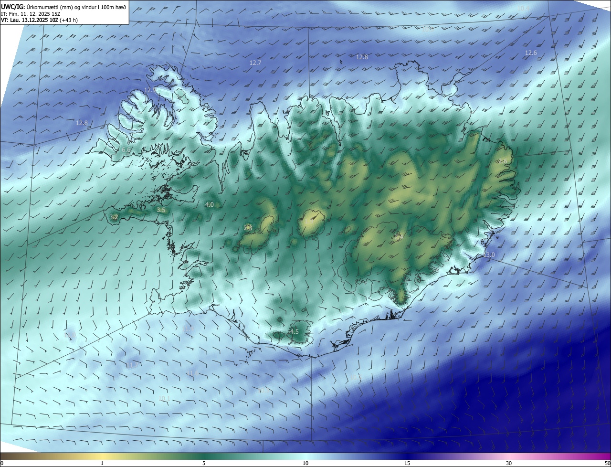Screen dimensions: 611x467
Task: Click the 12.8 value label west of the Westfjords
Action: point(82,123)
